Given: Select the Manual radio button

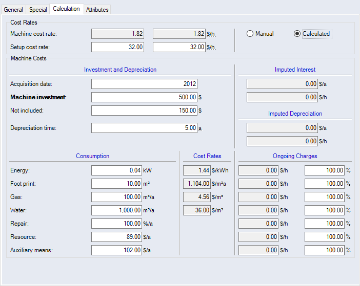Looking at the screenshot, I should [250, 34].
